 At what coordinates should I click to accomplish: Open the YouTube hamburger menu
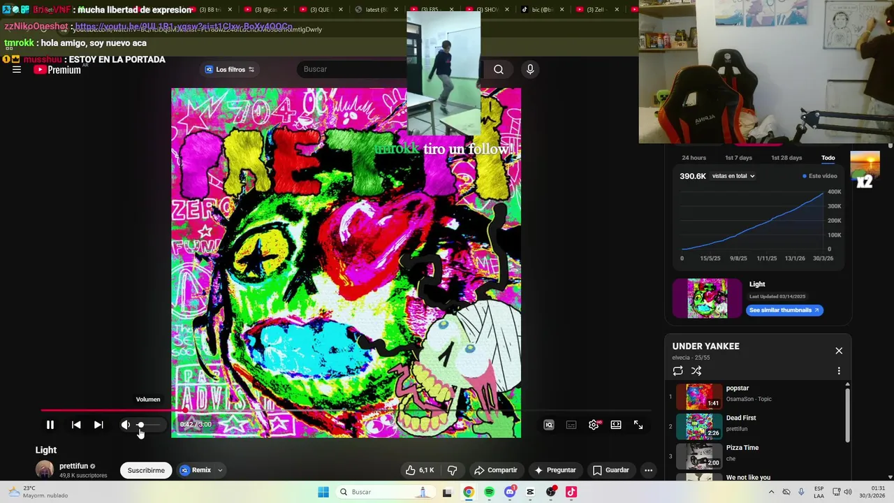[17, 69]
